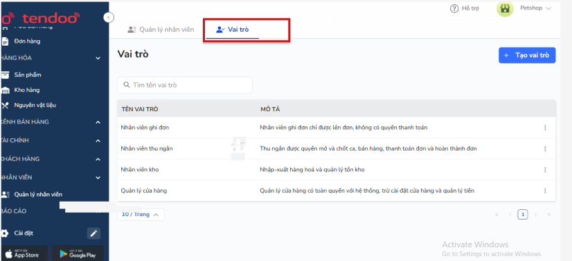The width and height of the screenshot is (572, 261).
Task: Expand the KÊNH BÁN HÀNG section
Action: pos(98,122)
